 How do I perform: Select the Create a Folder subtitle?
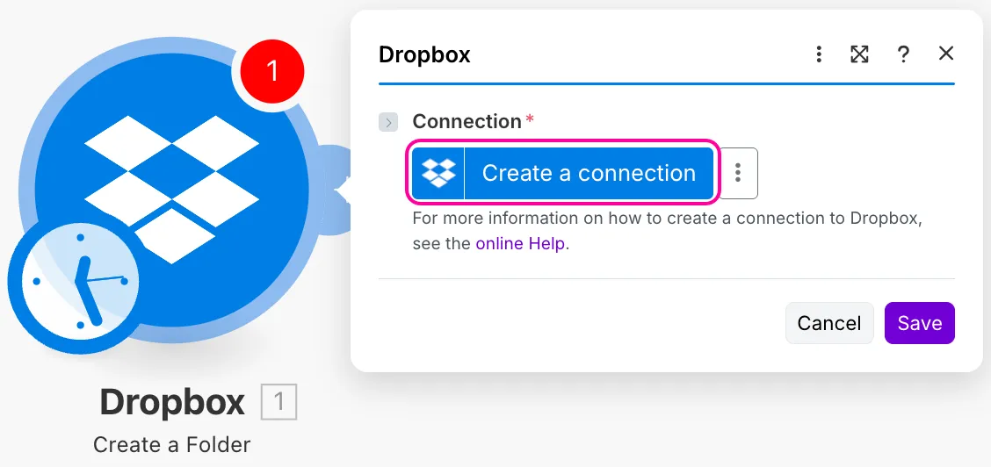click(172, 445)
